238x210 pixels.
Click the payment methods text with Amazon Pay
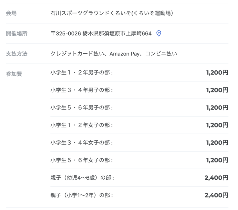tap(114, 54)
